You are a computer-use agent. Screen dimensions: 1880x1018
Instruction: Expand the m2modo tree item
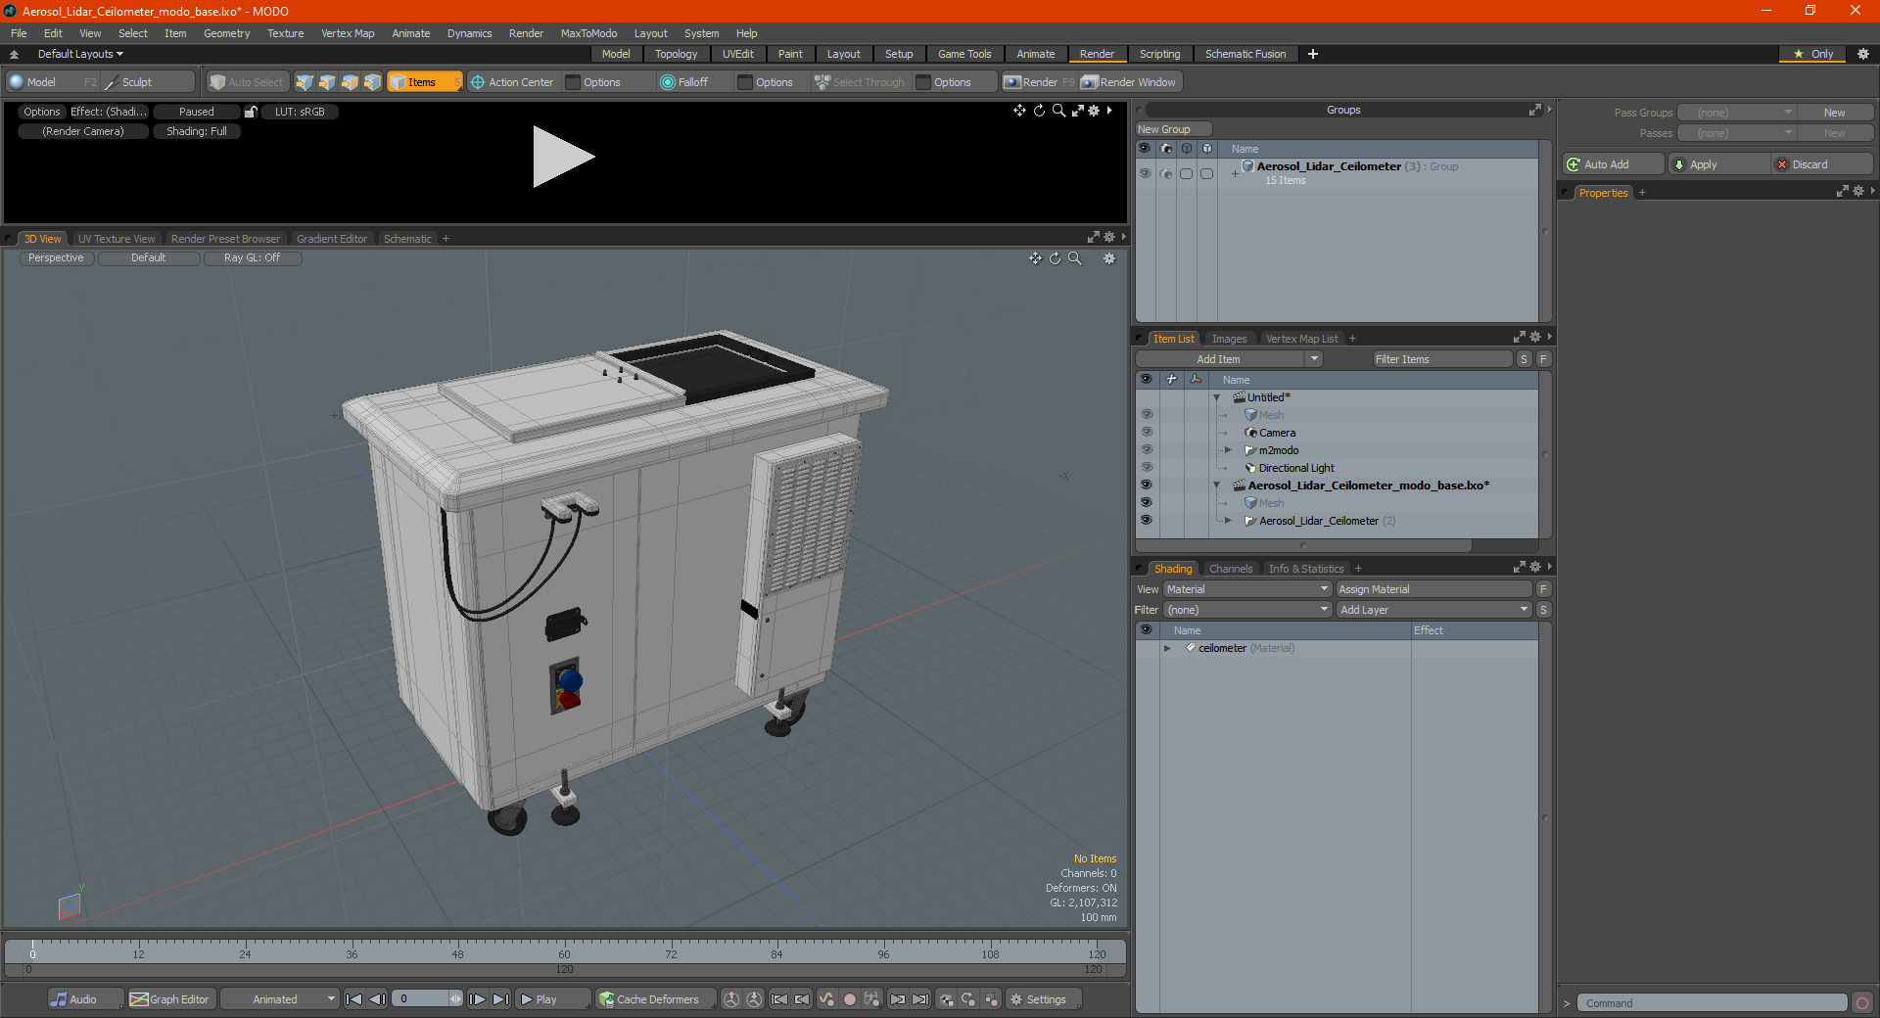tap(1228, 450)
